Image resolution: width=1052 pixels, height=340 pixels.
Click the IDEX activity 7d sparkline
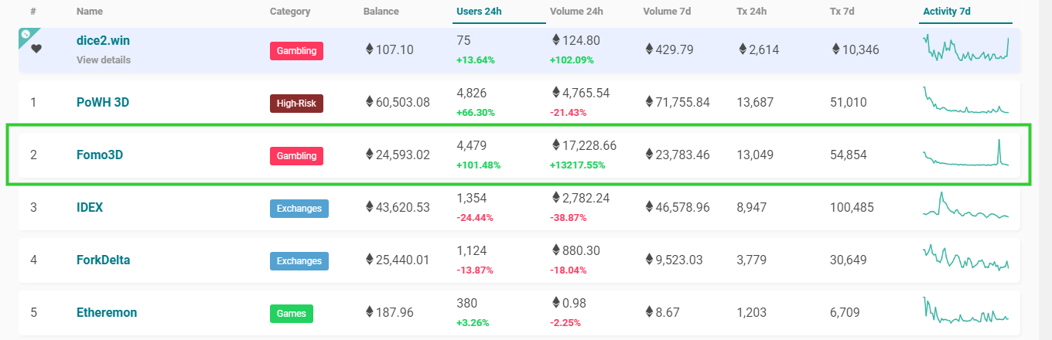click(966, 206)
